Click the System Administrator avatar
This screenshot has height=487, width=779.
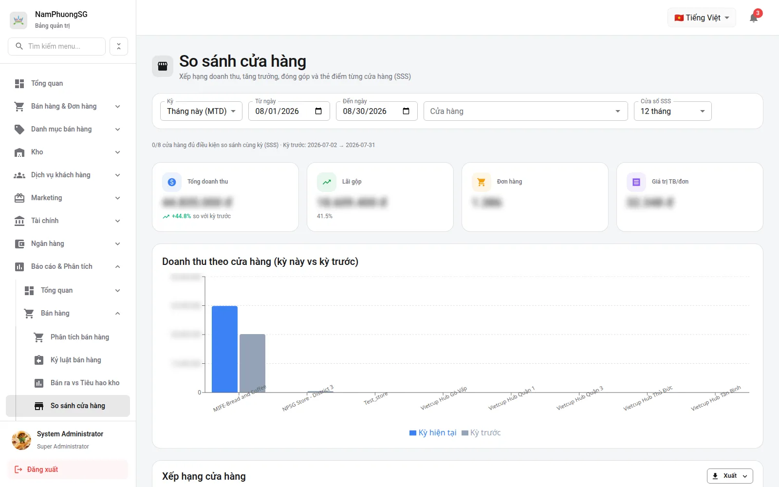[21, 440]
